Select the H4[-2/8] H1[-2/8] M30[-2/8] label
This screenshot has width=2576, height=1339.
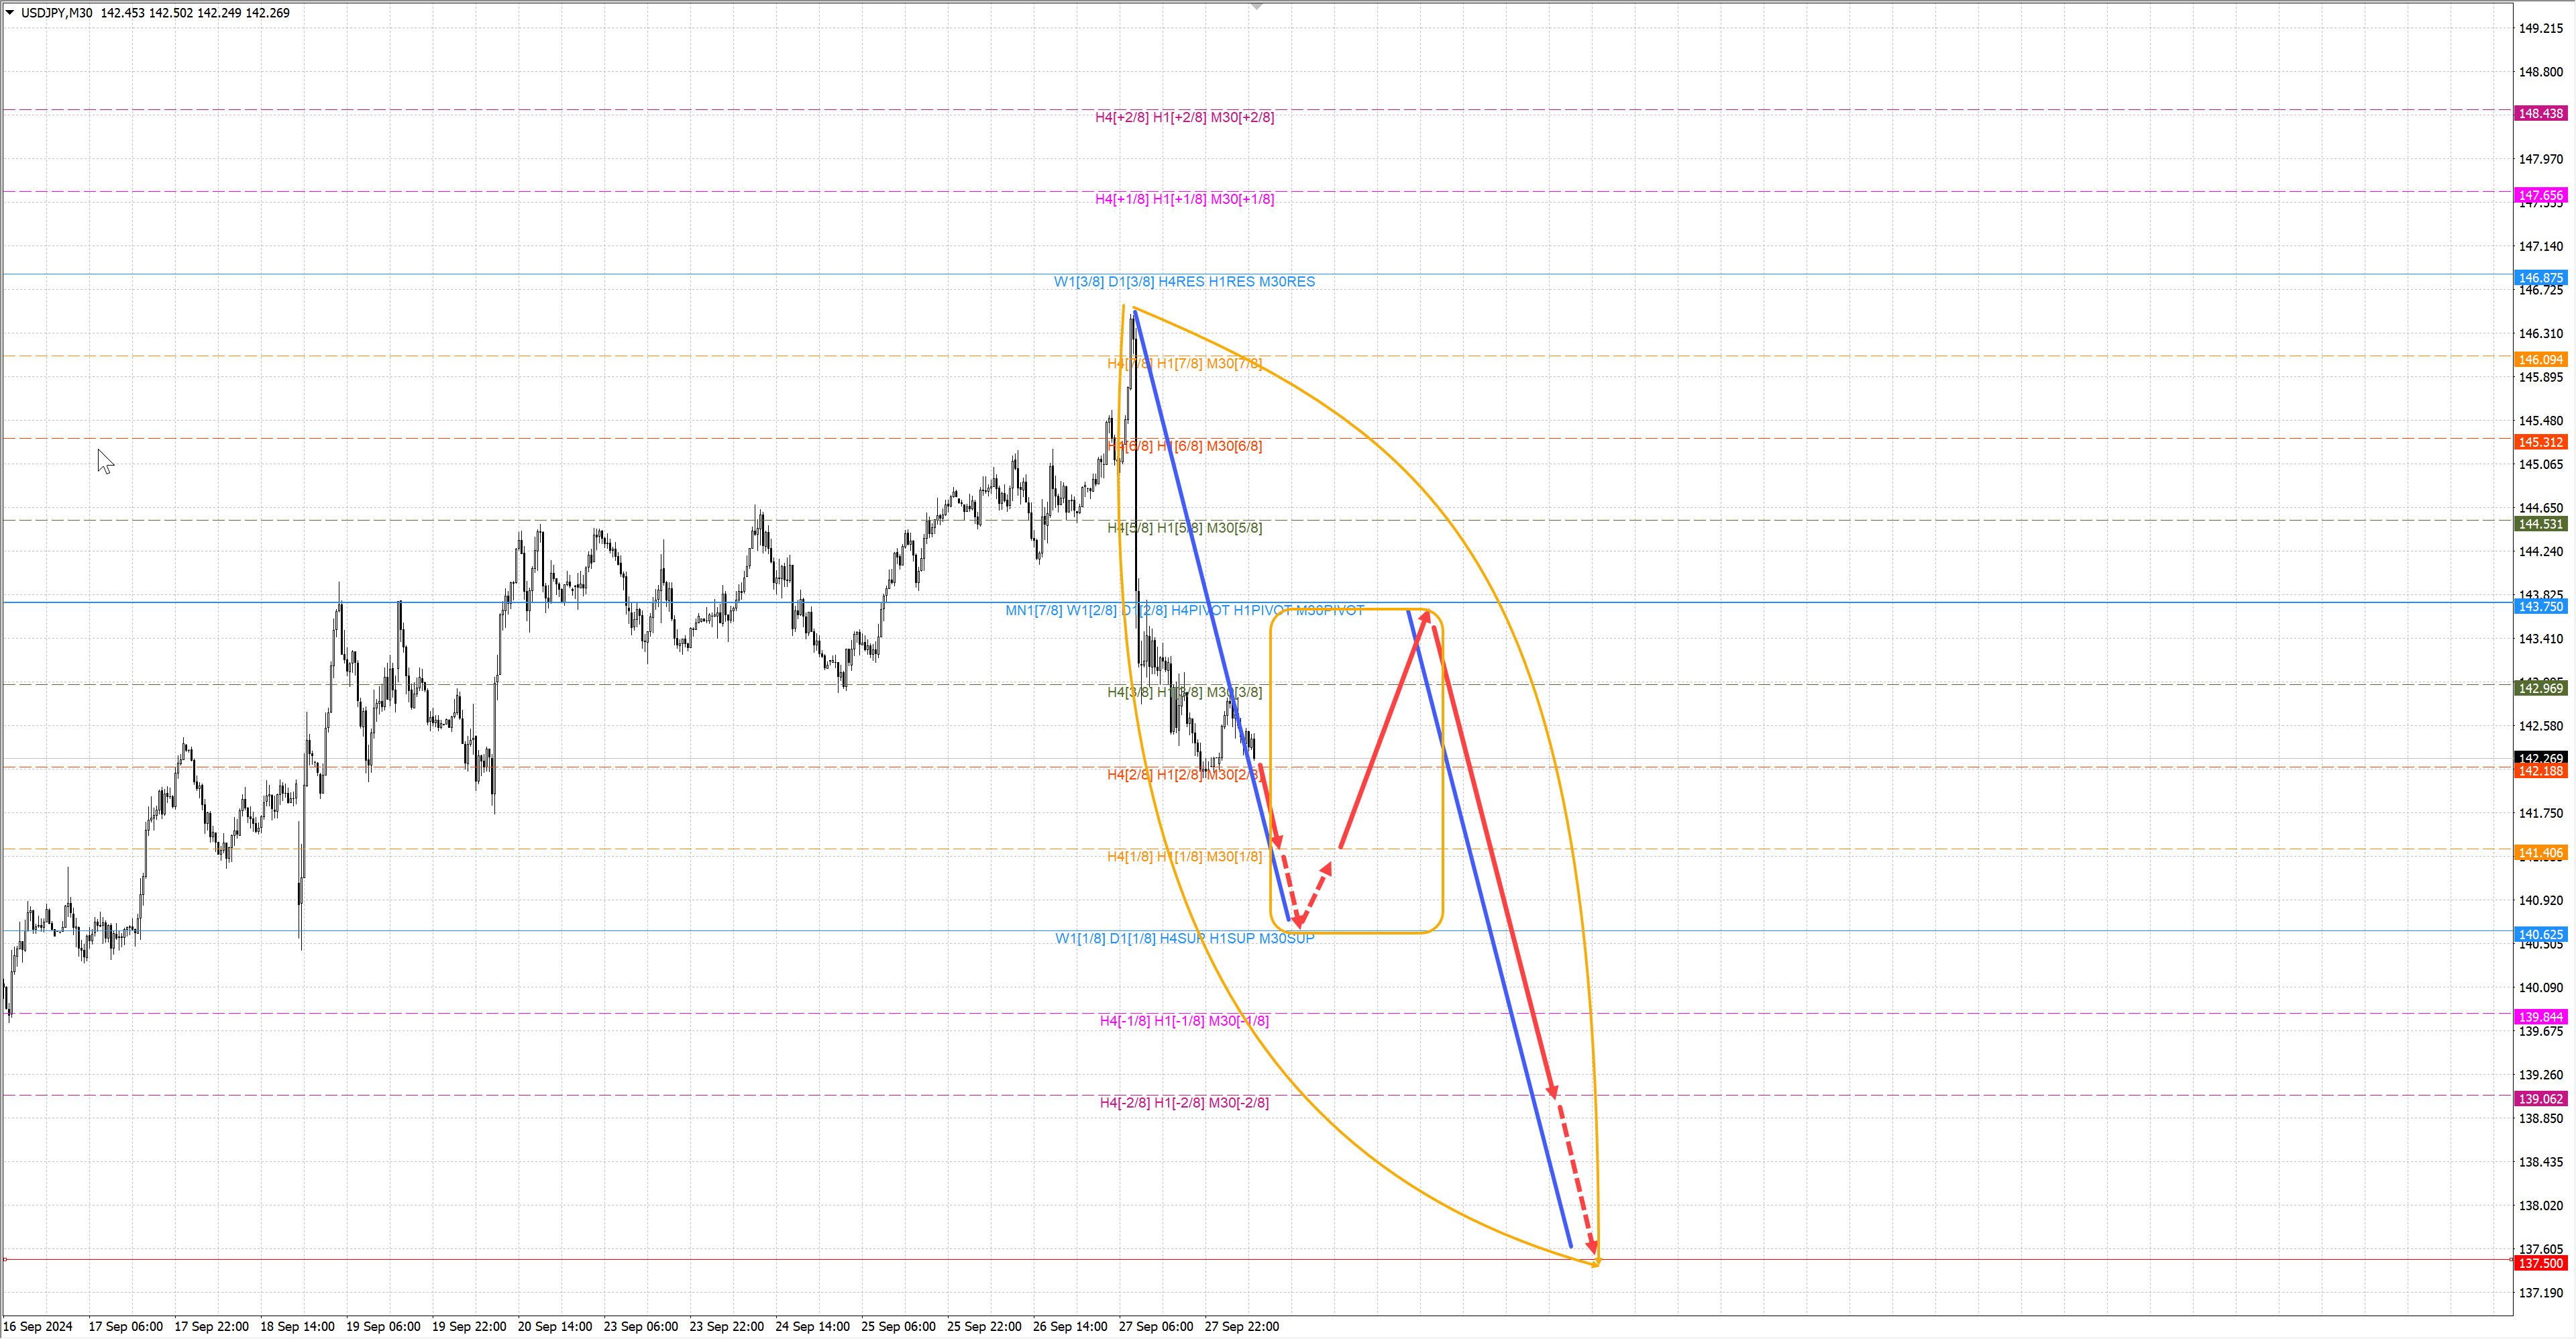coord(1184,1102)
